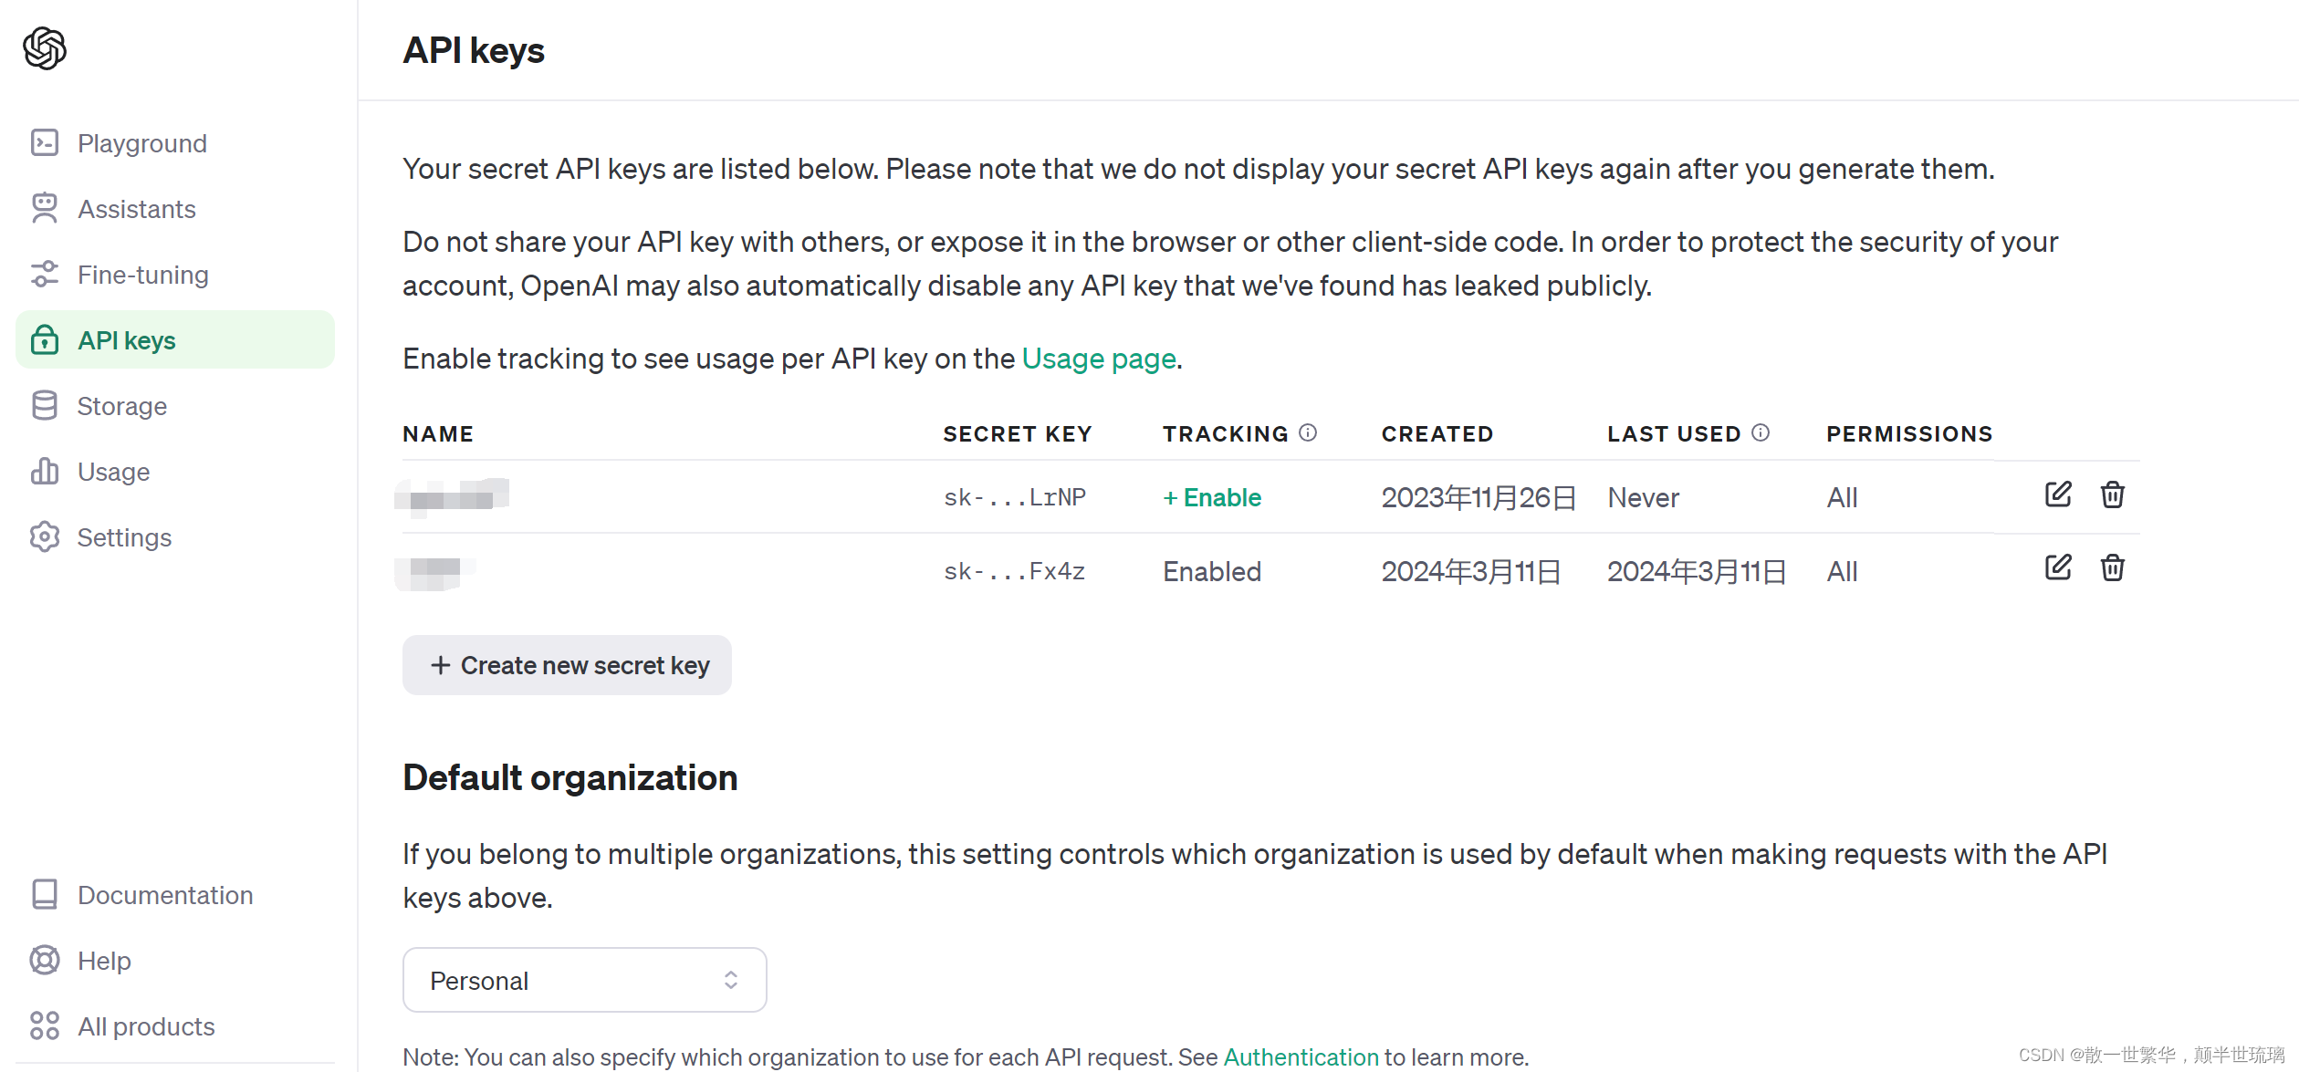
Task: Click the OpenAI logo icon
Action: tap(45, 48)
